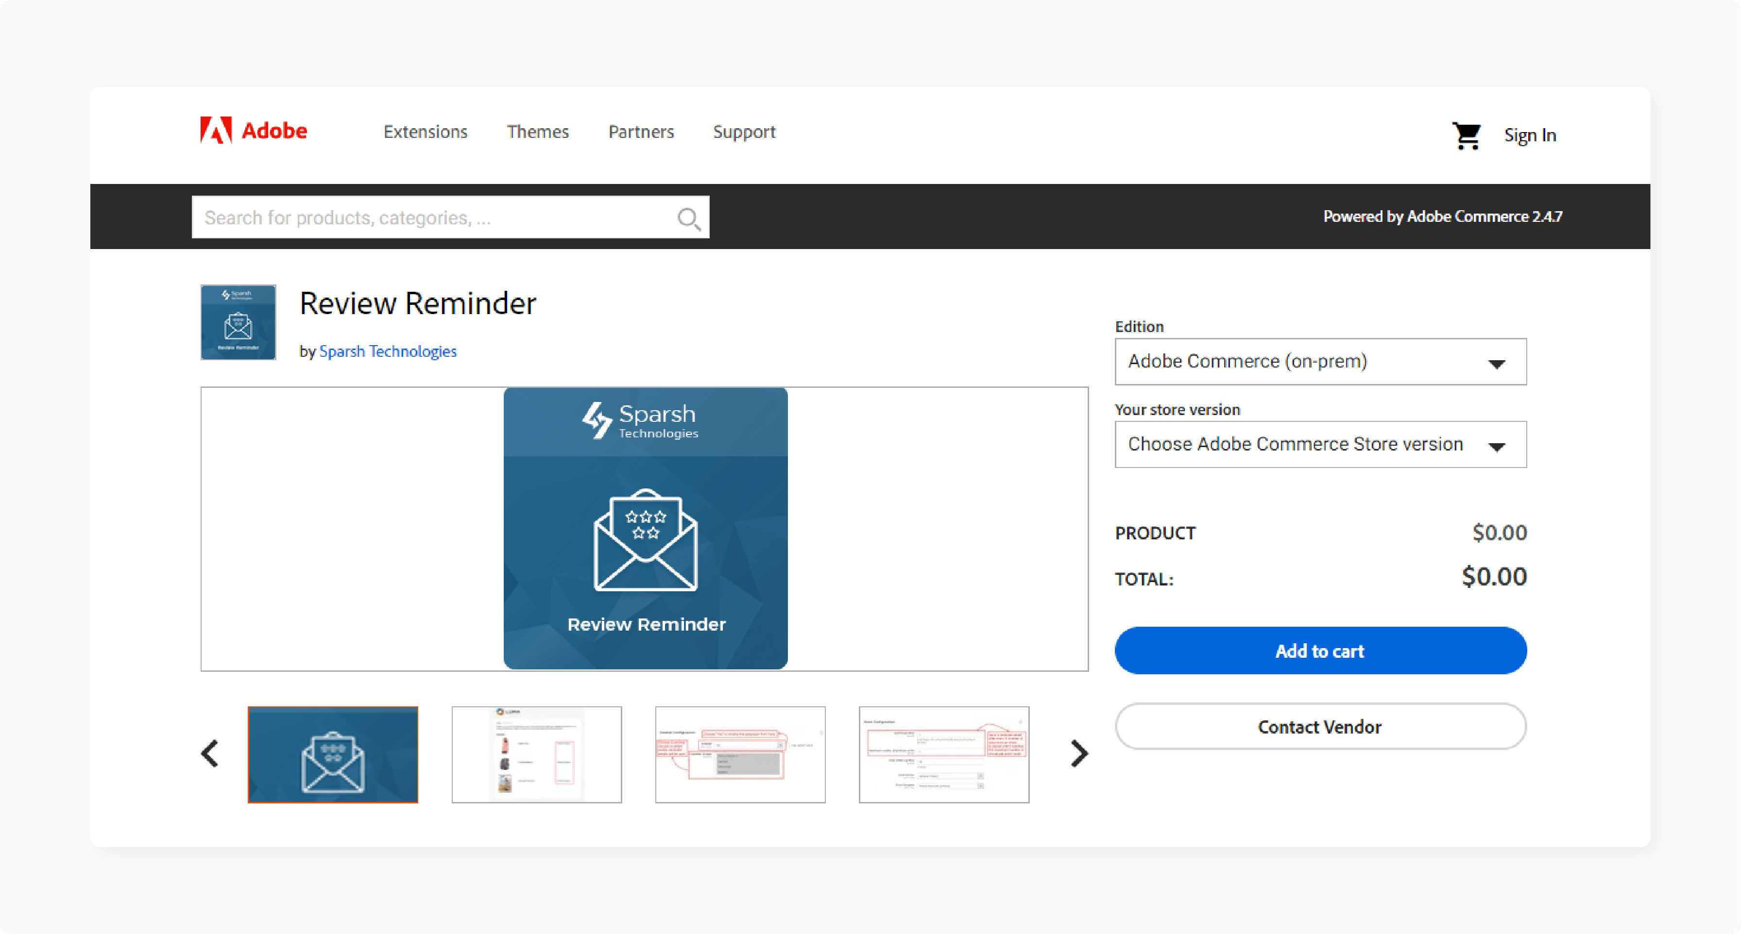Click Powered by Adobe Commerce 2.4.7 text

click(1442, 216)
